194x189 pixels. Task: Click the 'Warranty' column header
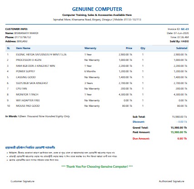(x=90, y=48)
